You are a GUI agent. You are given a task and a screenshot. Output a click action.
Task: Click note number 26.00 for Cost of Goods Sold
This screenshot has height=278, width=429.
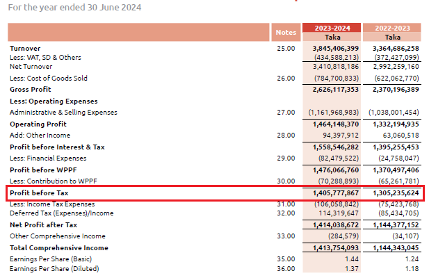pos(286,79)
